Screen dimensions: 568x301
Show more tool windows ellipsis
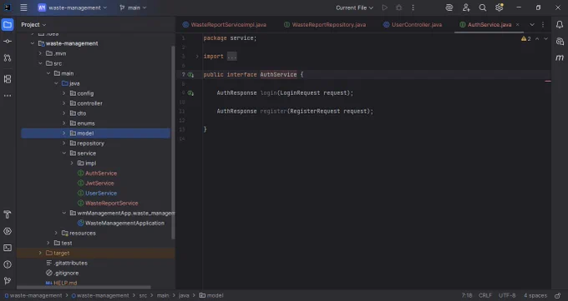pos(8,96)
